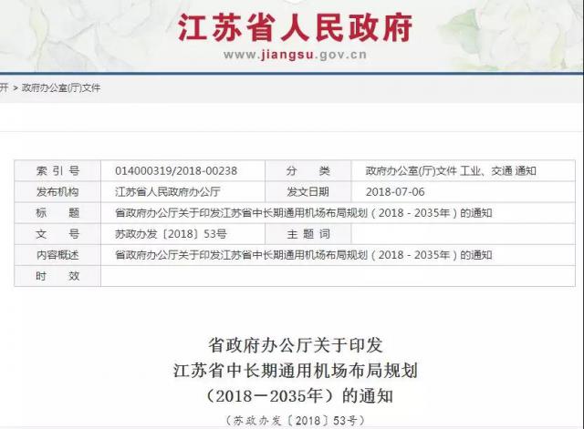Click the 发文日期 label cell

tap(308, 192)
